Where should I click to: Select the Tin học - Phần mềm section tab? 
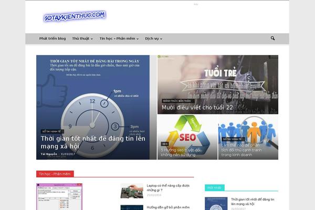pos(55,174)
